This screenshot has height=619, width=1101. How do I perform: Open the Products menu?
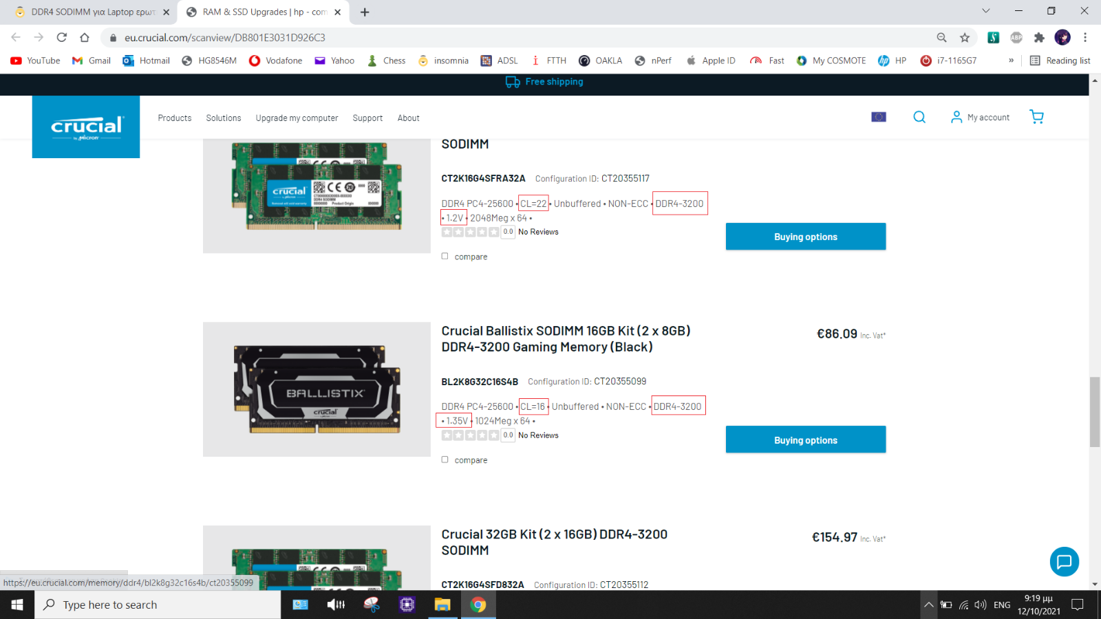[x=175, y=118]
